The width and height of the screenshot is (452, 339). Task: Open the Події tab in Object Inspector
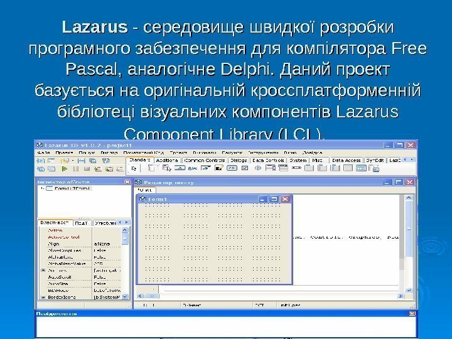[x=82, y=223]
